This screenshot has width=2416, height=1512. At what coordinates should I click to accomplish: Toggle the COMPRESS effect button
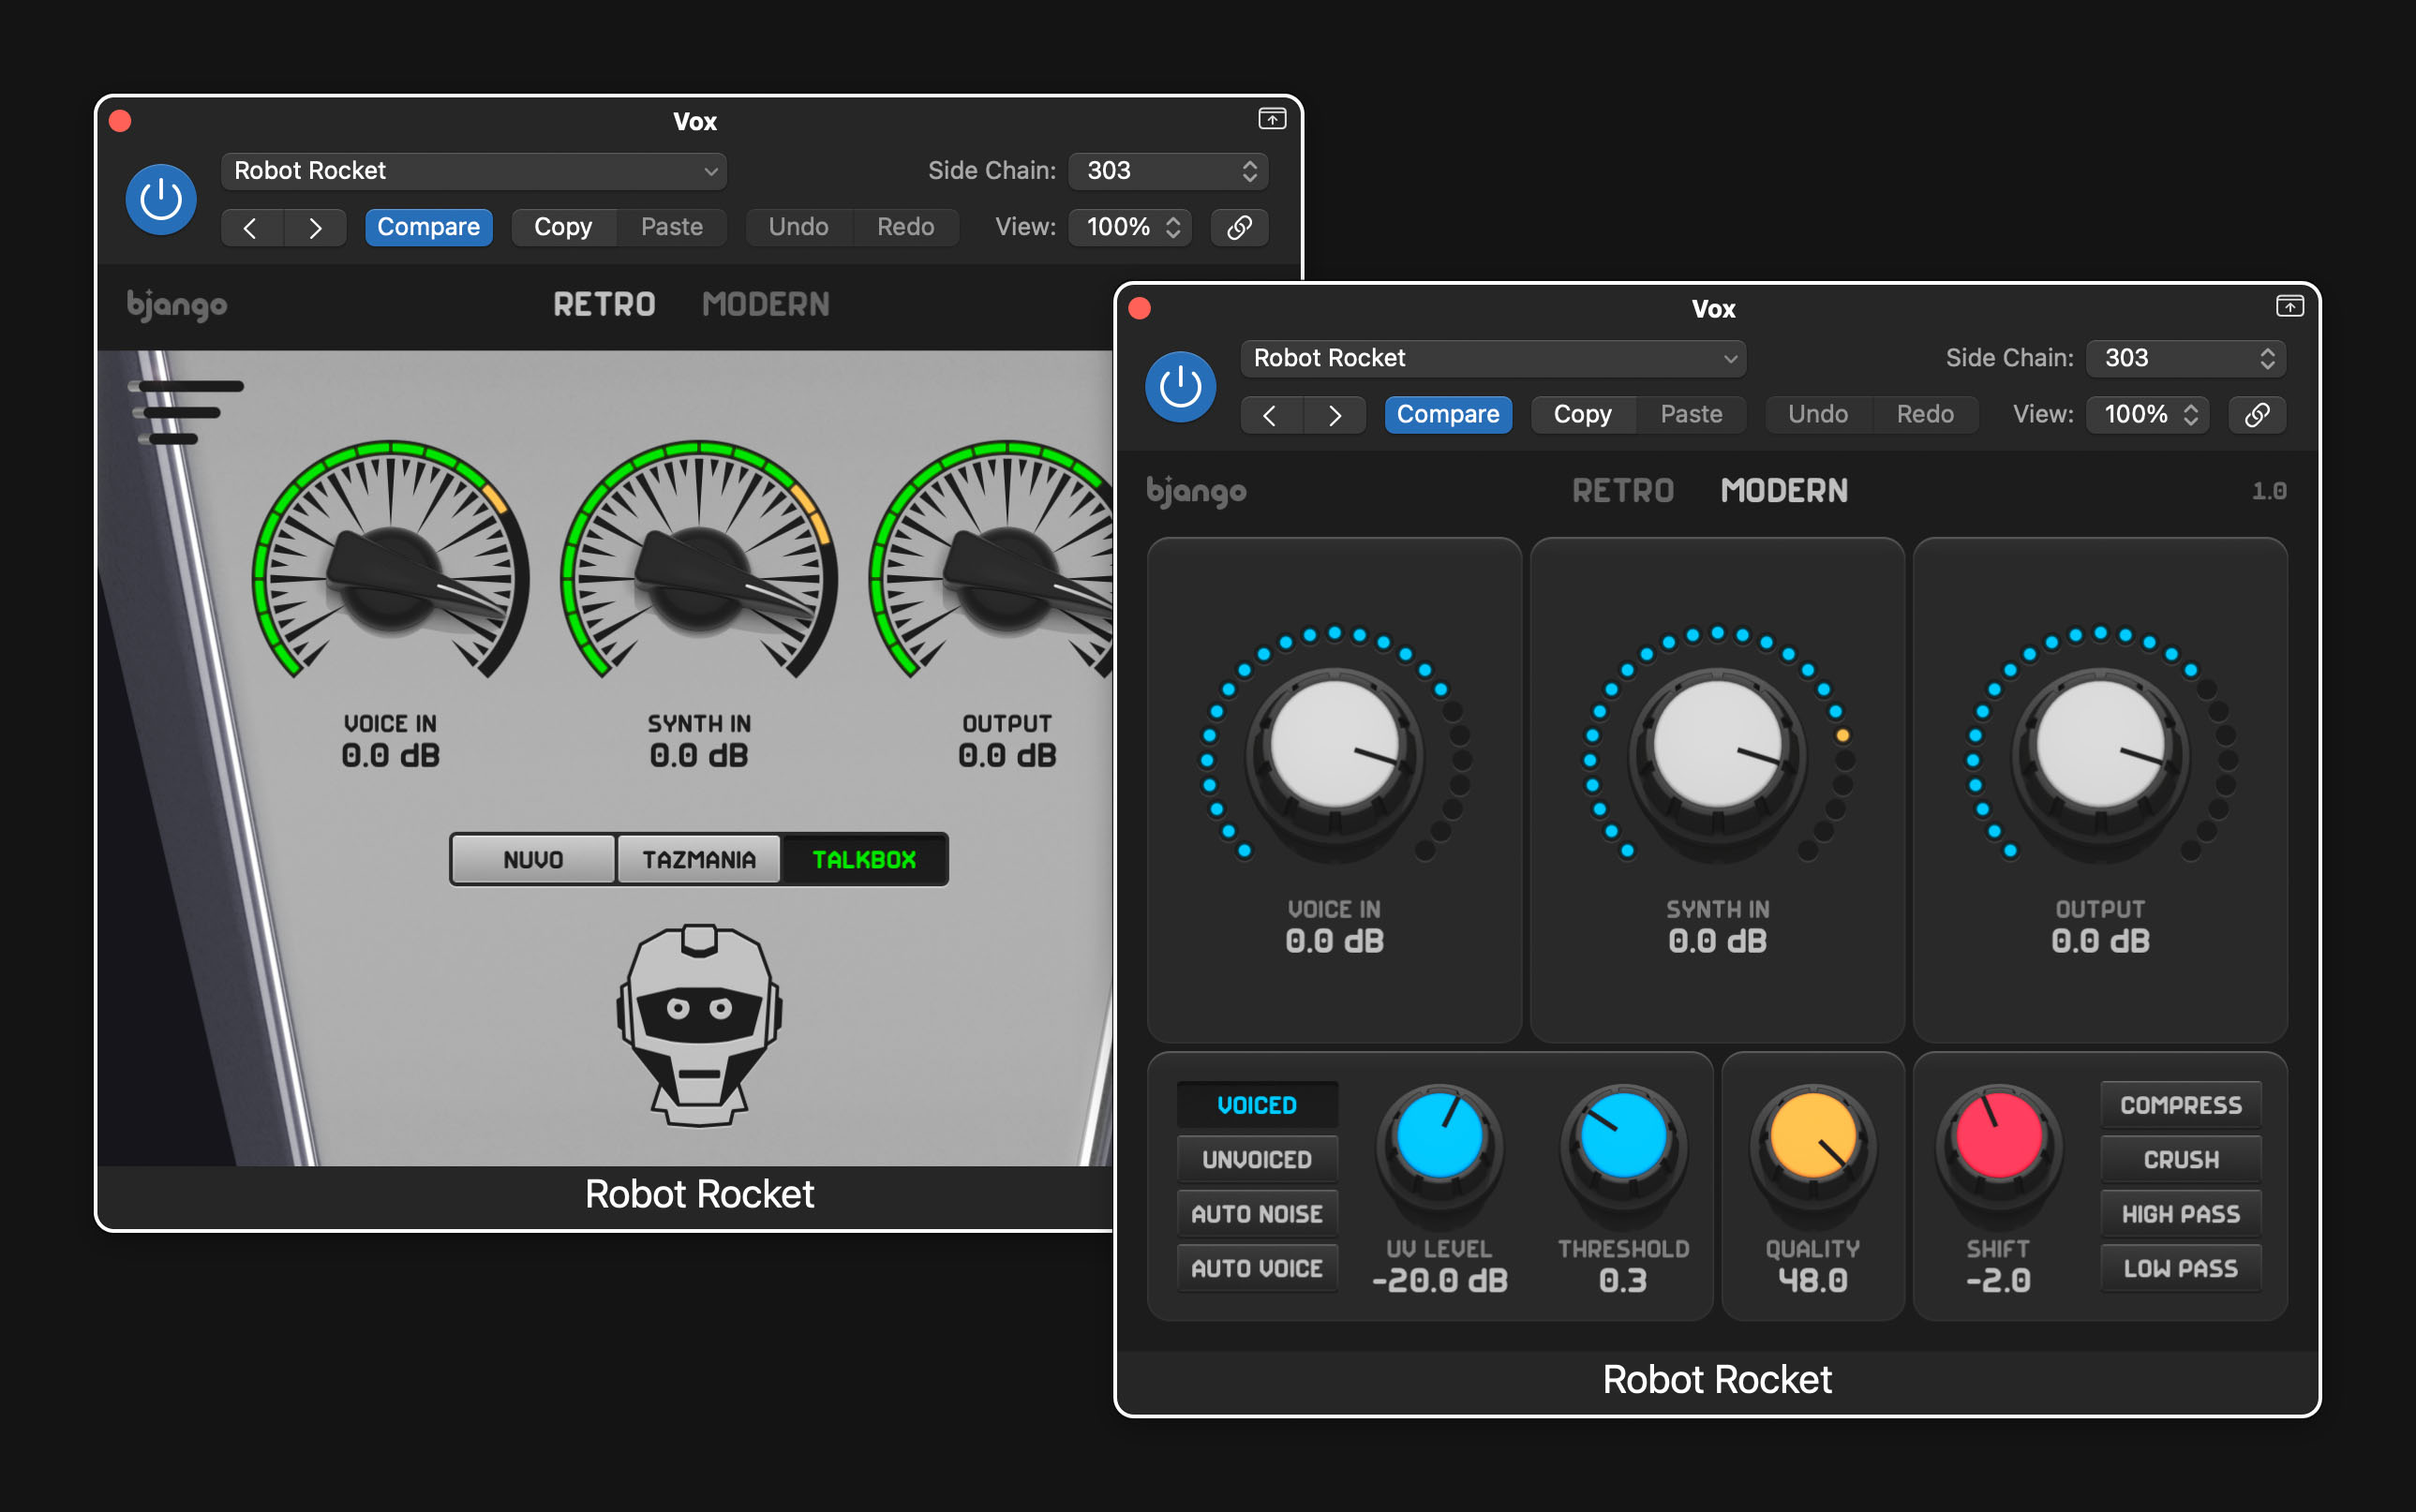coord(2180,1105)
